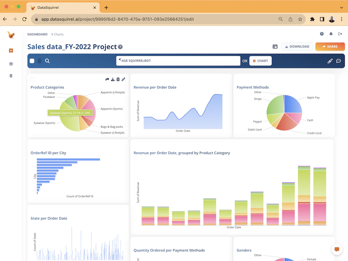
Task: Click the Revenue per Order Date area chart
Action: point(183,118)
